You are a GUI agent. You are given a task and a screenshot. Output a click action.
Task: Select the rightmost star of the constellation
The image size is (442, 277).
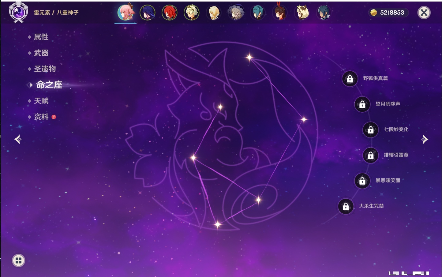coord(304,119)
